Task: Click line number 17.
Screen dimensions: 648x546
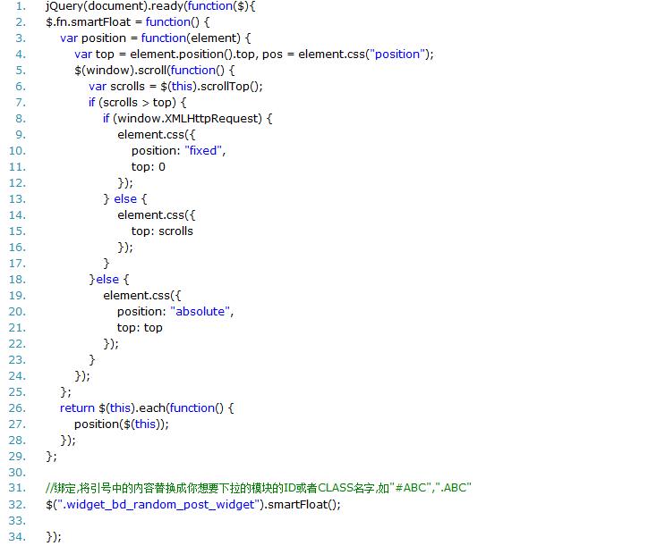Action: [17, 264]
